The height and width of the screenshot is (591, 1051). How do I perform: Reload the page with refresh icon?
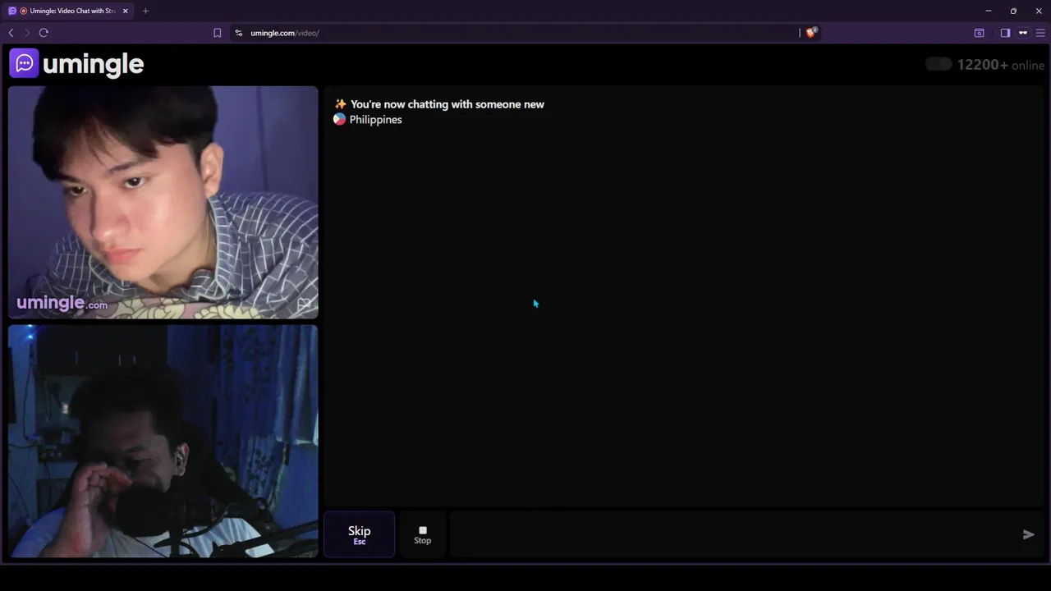coord(44,33)
